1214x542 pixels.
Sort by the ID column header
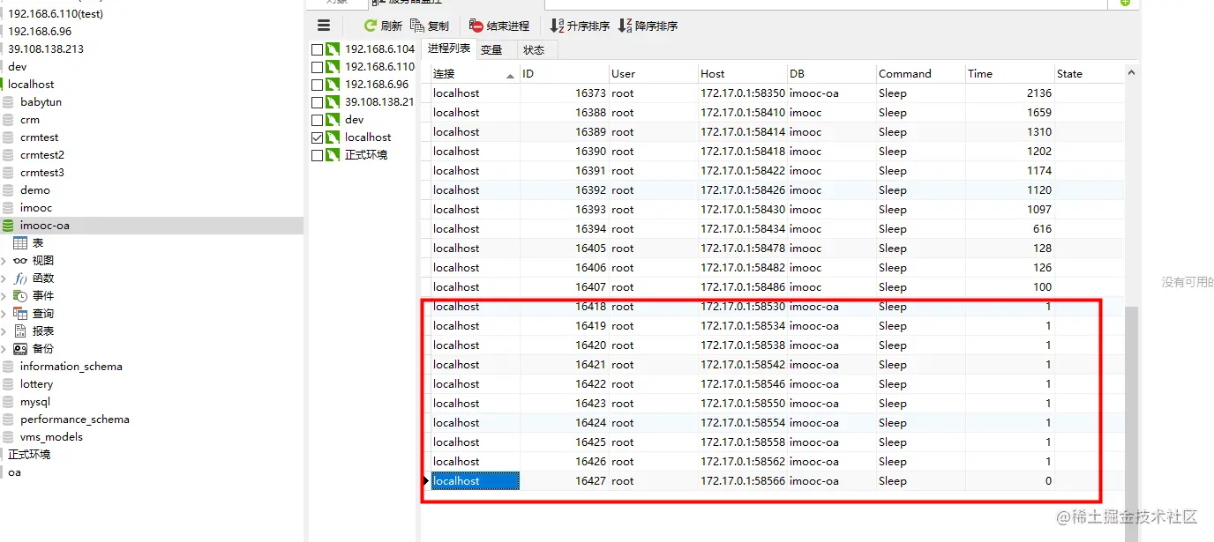pyautogui.click(x=565, y=74)
